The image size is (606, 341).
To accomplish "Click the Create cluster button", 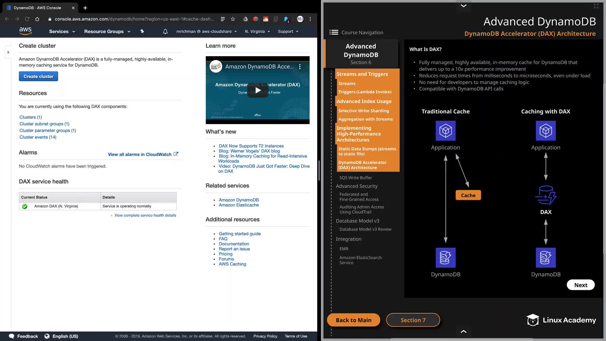I will click(x=39, y=76).
